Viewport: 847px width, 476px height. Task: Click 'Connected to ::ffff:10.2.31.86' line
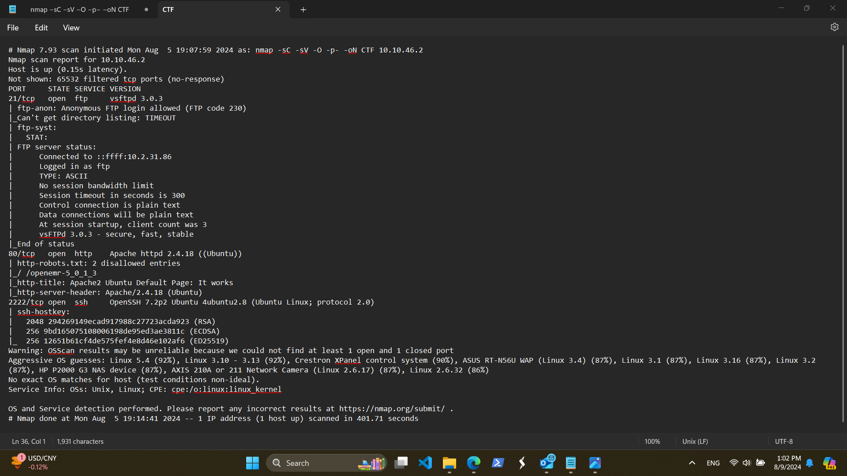(105, 156)
